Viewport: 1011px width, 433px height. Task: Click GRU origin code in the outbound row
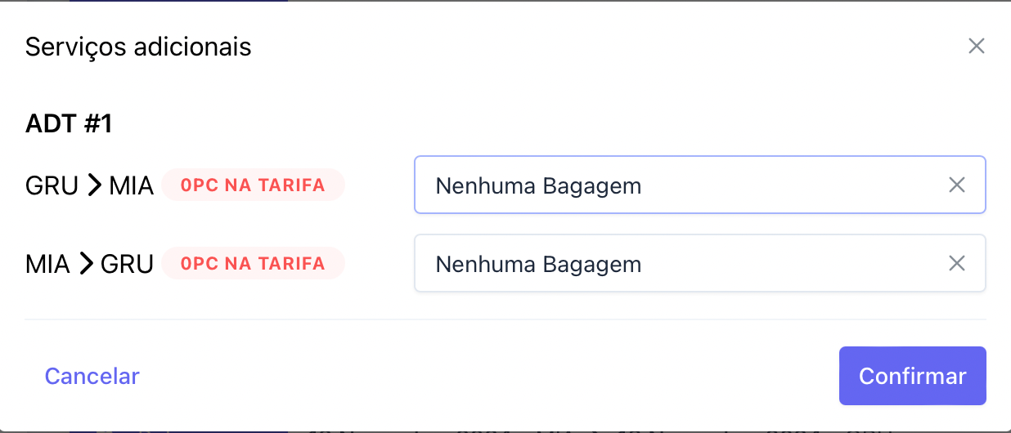coord(52,185)
